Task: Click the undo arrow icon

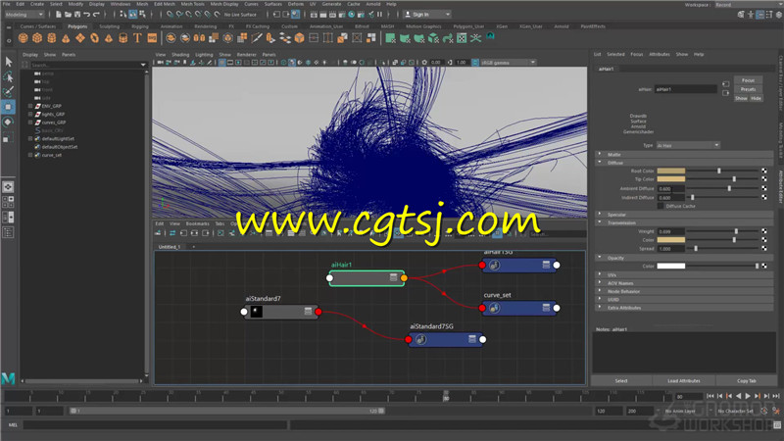Action: (x=86, y=15)
